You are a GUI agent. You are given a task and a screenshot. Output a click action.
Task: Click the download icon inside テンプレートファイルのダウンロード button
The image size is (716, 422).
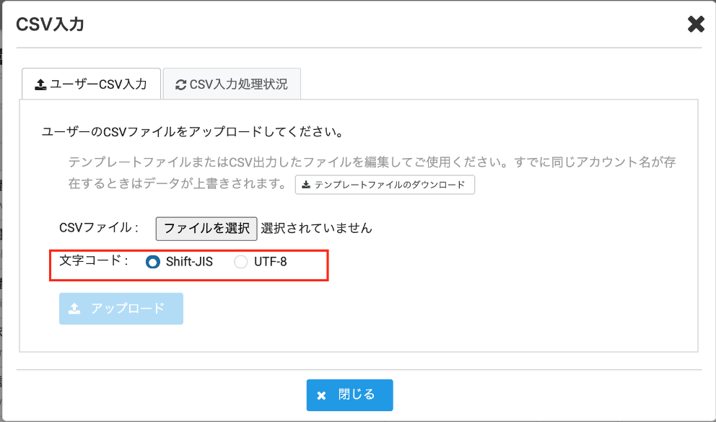pos(306,185)
